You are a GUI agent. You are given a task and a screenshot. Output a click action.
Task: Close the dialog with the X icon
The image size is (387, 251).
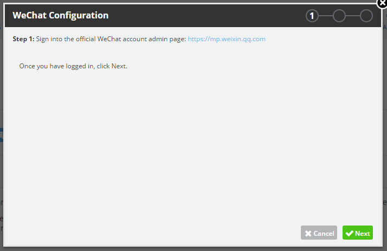[x=382, y=3]
